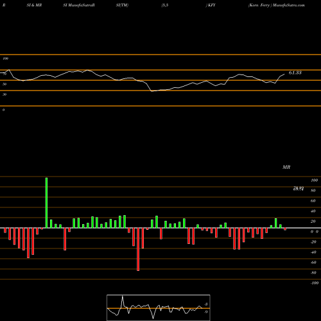Click the SI MunafaSutraR header text
The width and height of the screenshot is (321, 321).
point(79,5)
